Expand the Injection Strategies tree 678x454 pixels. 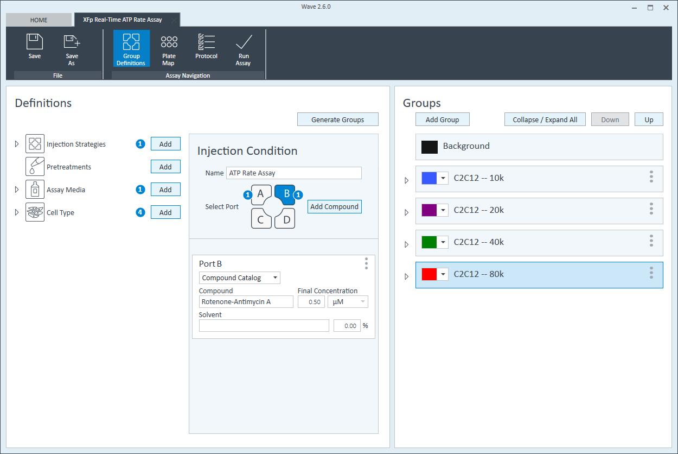(17, 144)
